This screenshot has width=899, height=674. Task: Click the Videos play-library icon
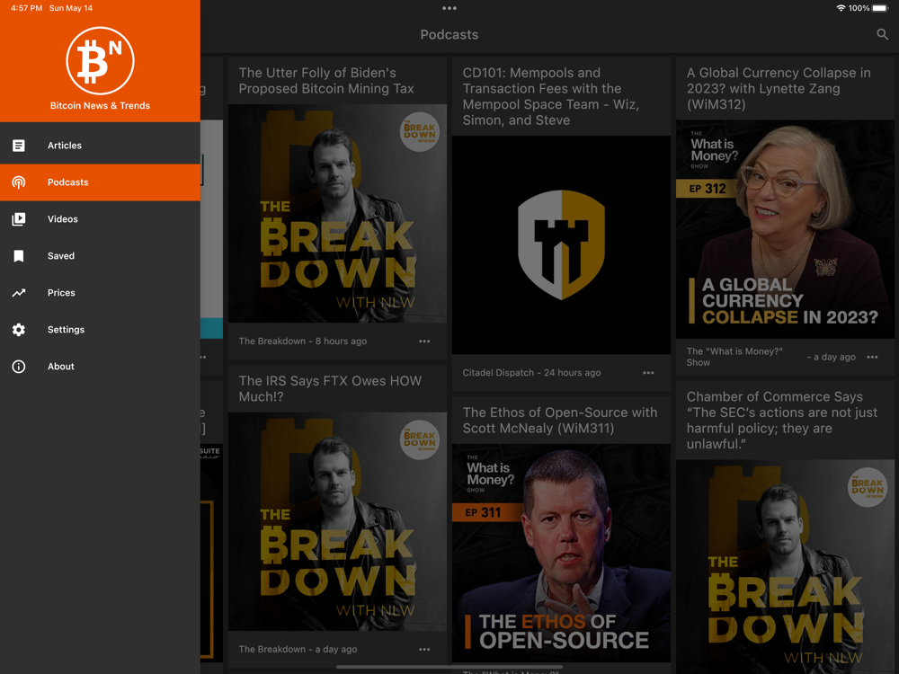point(19,219)
